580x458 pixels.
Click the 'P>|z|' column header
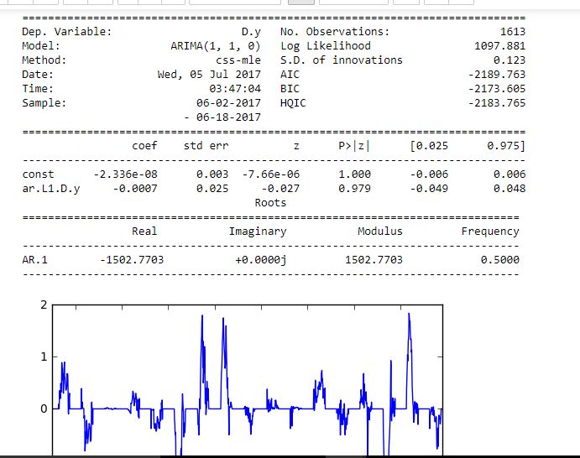point(354,146)
